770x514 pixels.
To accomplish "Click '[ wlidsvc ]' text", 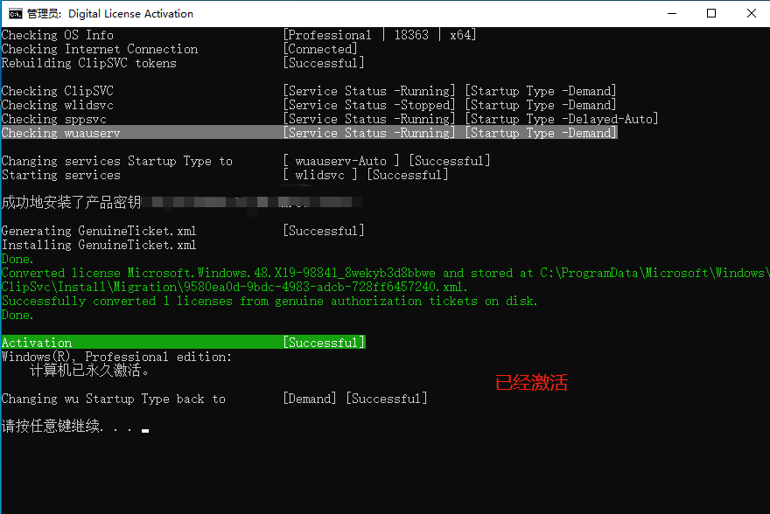I will click(320, 175).
